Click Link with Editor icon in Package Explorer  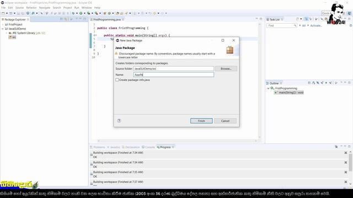[x=66, y=19]
